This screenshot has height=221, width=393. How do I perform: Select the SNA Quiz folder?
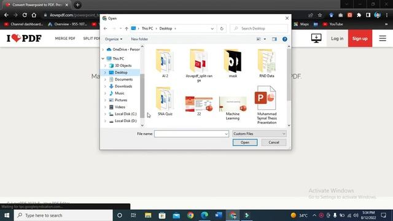click(x=165, y=101)
